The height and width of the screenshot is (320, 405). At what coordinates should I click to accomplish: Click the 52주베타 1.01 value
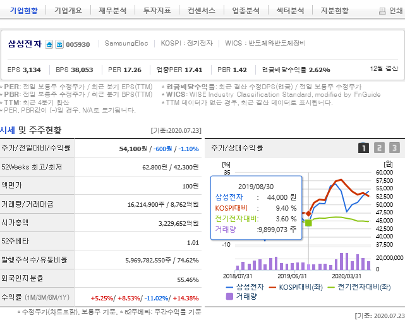pyautogui.click(x=193, y=242)
